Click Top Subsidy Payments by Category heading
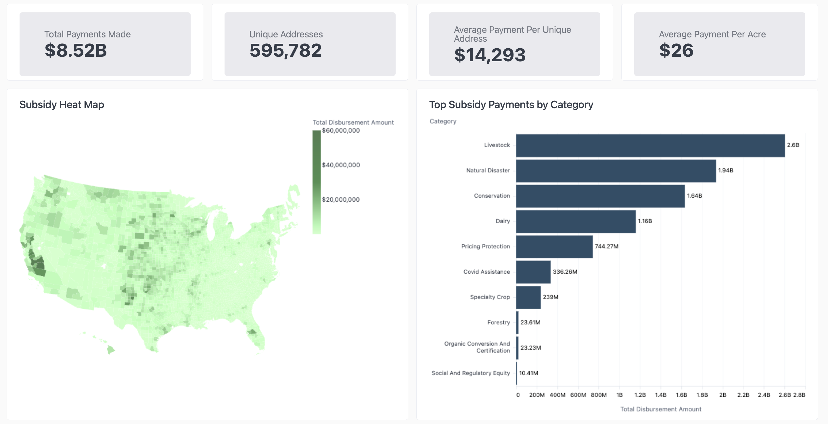 [x=511, y=104]
